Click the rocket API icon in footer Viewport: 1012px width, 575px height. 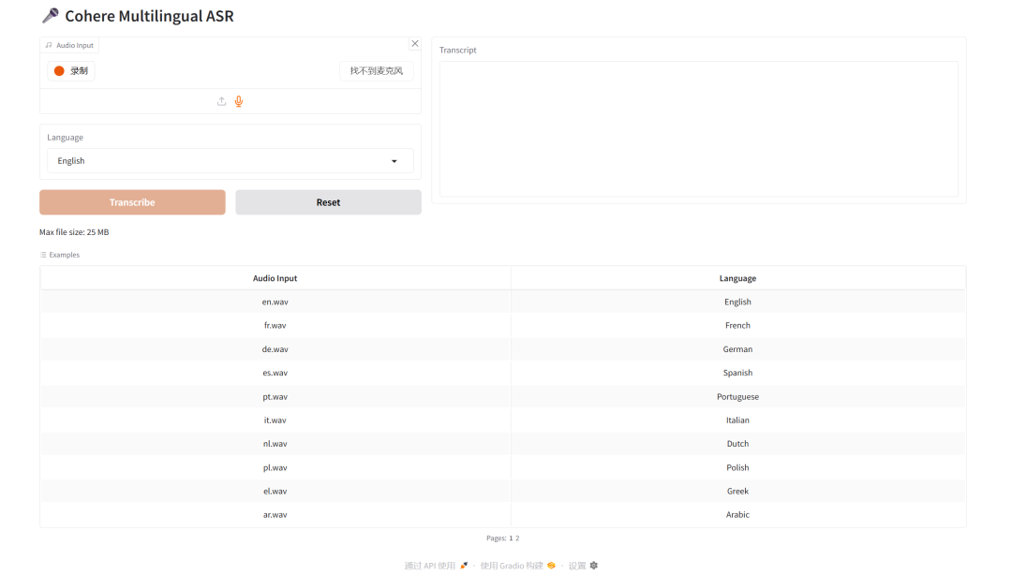[464, 566]
